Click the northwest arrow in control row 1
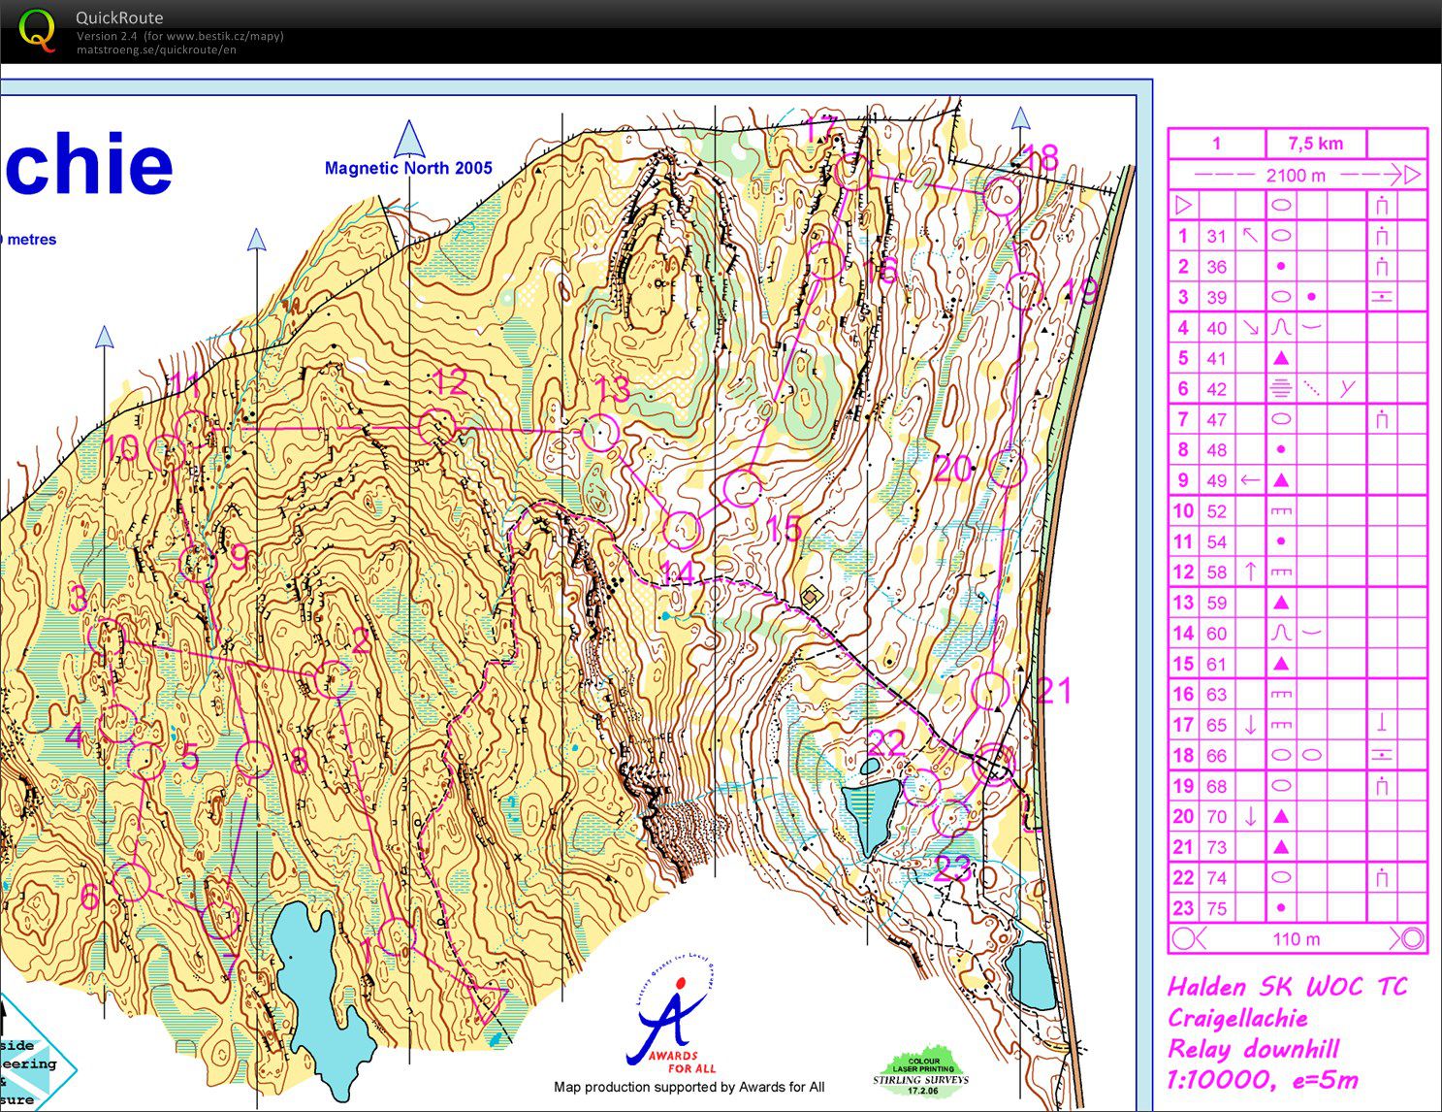 1250,235
